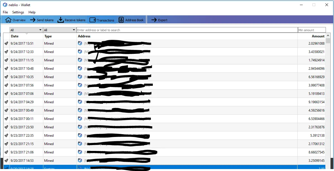This screenshot has width=334, height=171.
Task: Click neblio mined icon in 2.02961088 row
Action: pyautogui.click(x=80, y=43)
